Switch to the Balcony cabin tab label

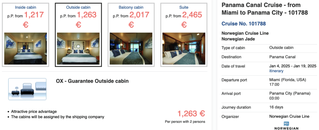(x=131, y=7)
